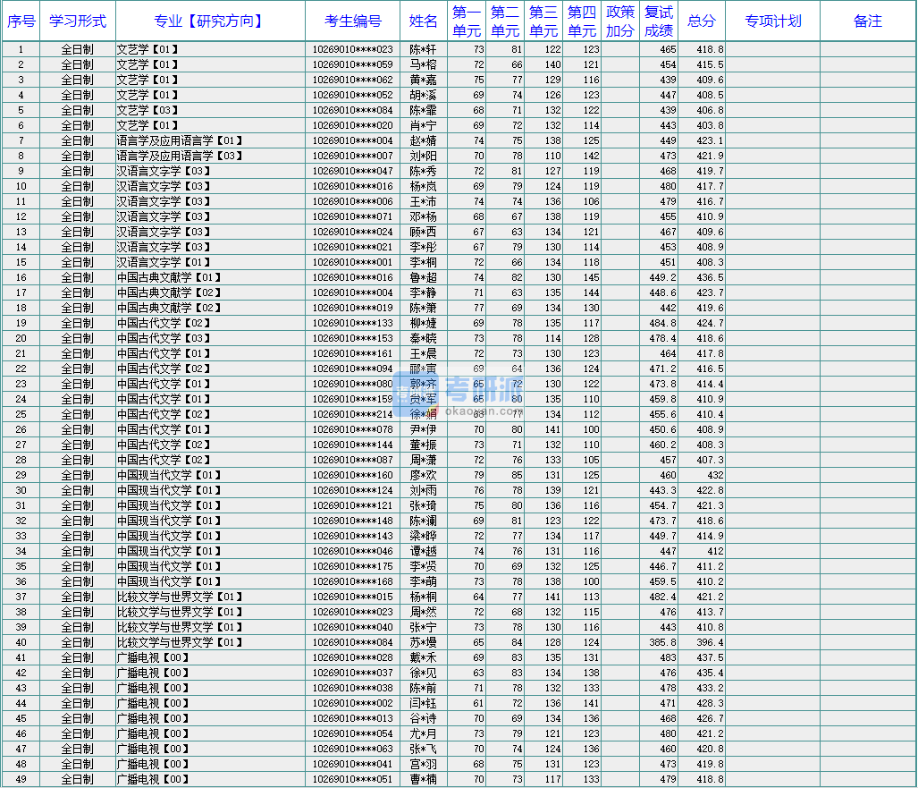Click the 总分 column header

pyautogui.click(x=702, y=21)
